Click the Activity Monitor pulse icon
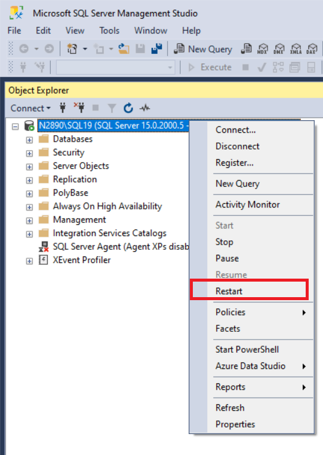Image resolution: width=323 pixels, height=455 pixels. pos(145,108)
